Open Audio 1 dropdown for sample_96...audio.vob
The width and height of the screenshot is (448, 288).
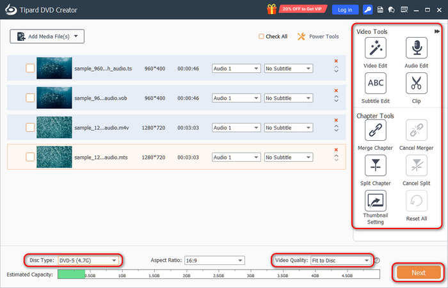(236, 98)
